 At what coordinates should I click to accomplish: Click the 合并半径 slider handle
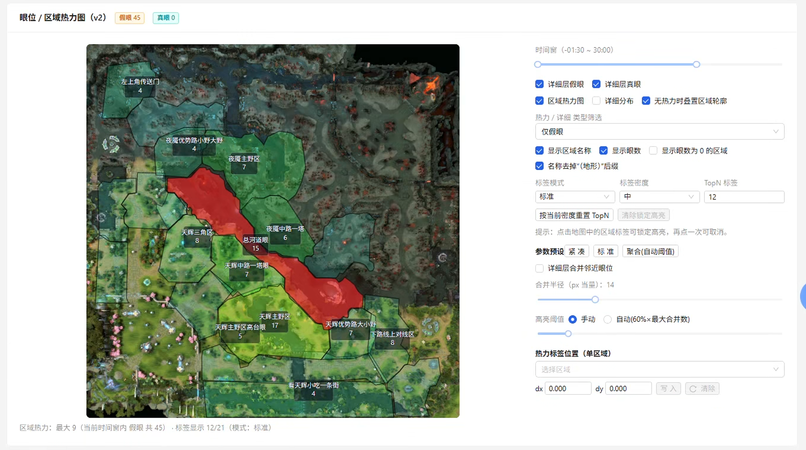[595, 299]
